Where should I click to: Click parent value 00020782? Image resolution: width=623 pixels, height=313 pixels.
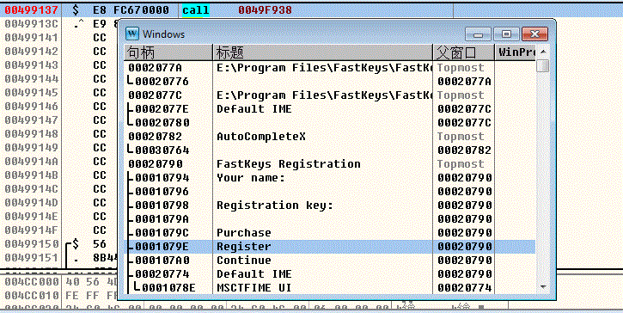coord(465,150)
